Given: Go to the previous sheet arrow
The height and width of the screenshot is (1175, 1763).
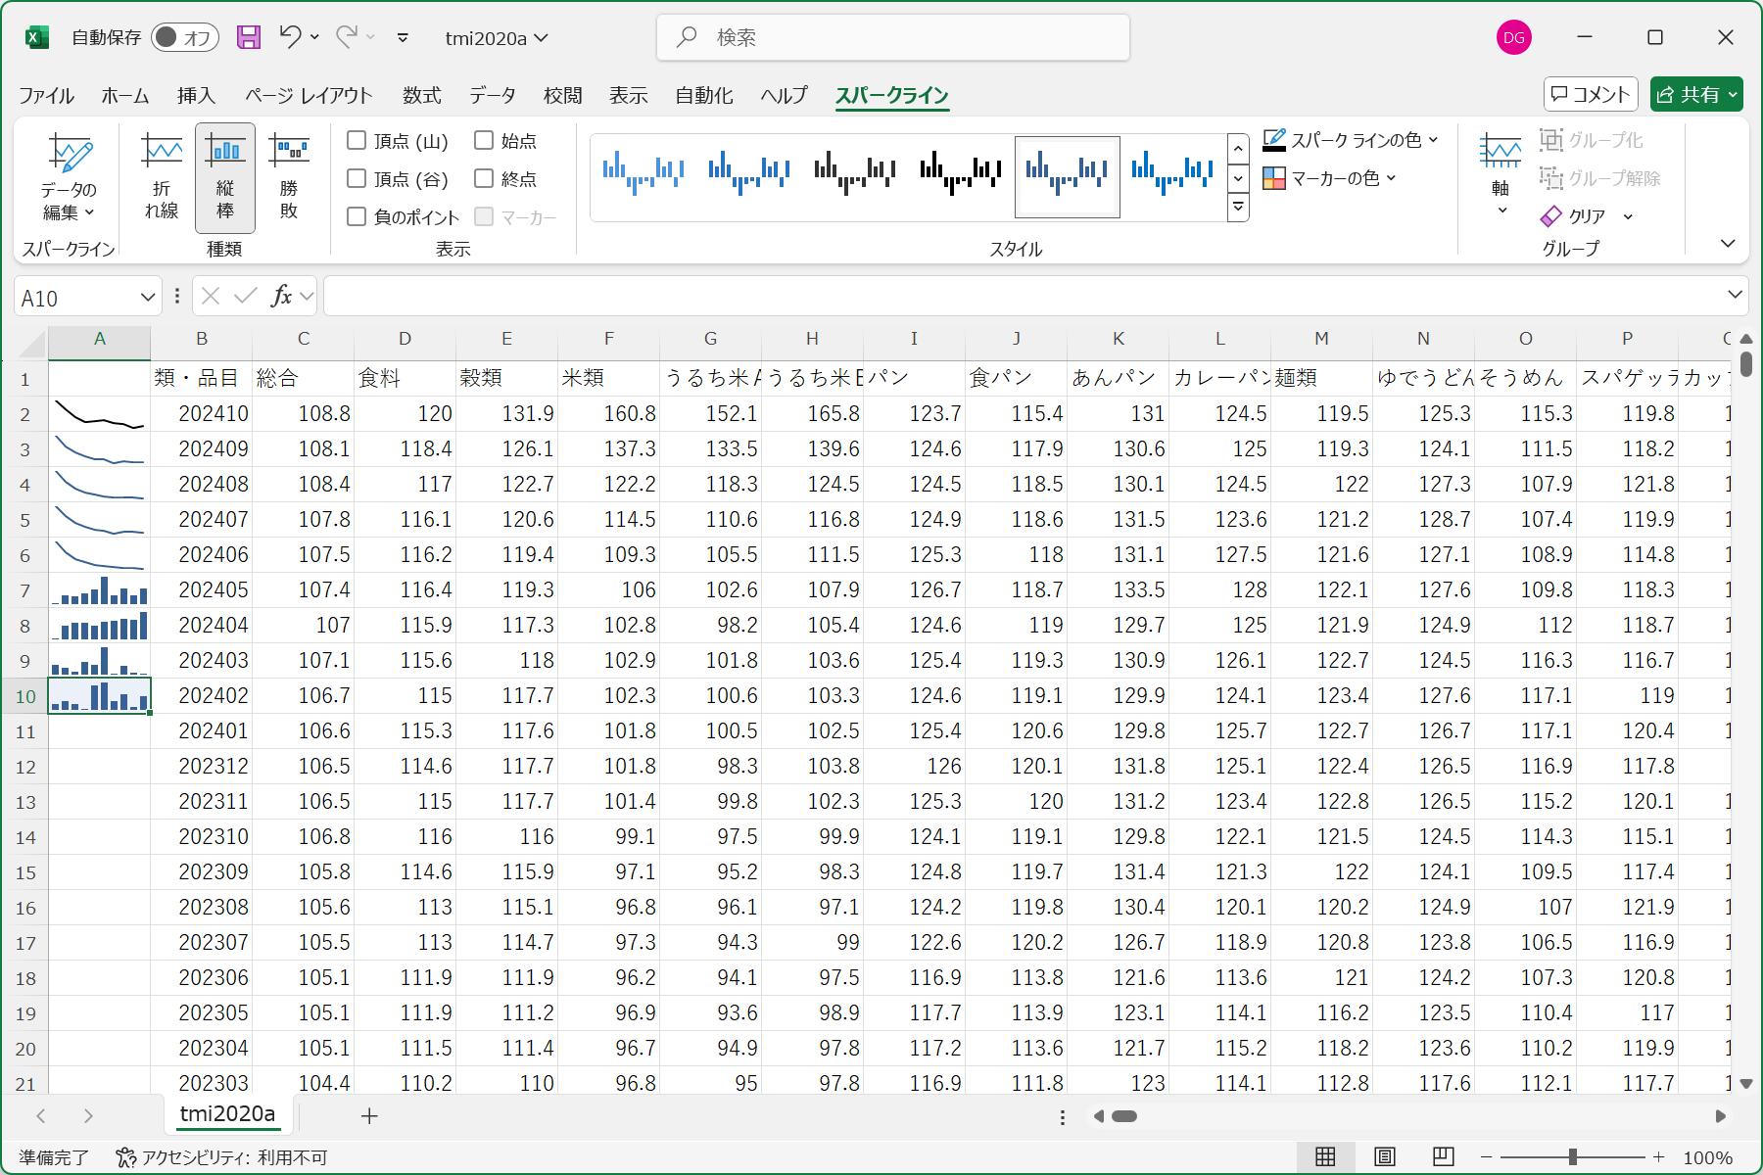Looking at the screenshot, I should pos(41,1116).
